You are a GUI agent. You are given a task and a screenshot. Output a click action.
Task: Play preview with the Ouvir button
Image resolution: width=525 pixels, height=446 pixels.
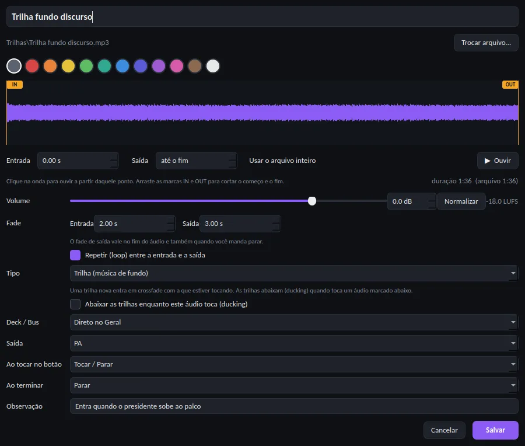pyautogui.click(x=498, y=161)
